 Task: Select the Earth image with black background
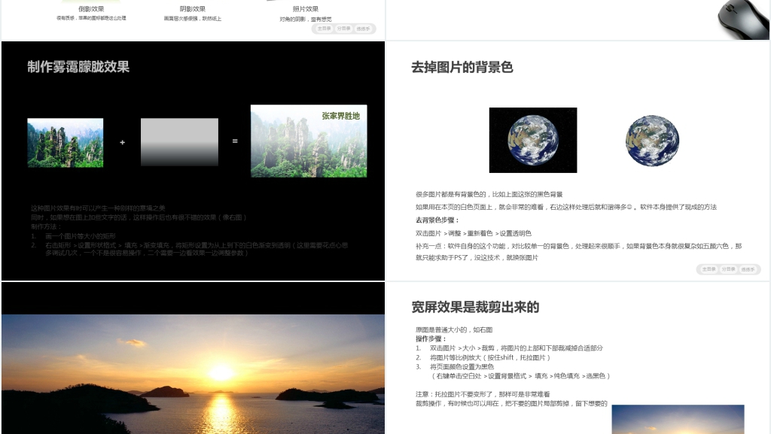pos(533,140)
